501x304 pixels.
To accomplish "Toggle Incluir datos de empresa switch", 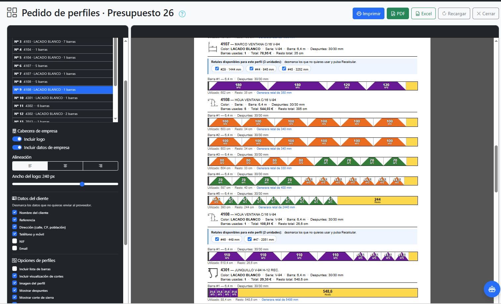I will click(x=17, y=147).
